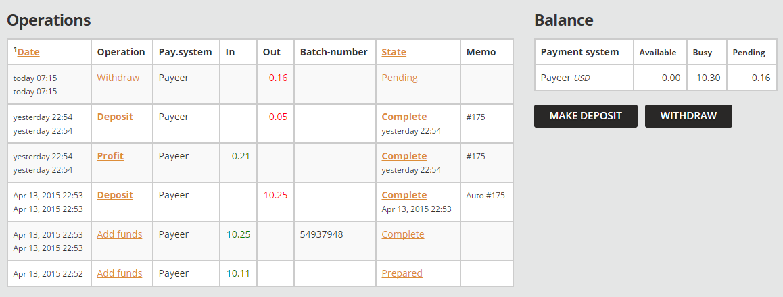Click the Prepared state link
Viewport: 783px width, 297px height.
point(402,273)
